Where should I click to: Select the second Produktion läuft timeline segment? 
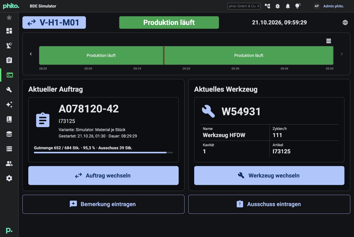tap(249, 55)
